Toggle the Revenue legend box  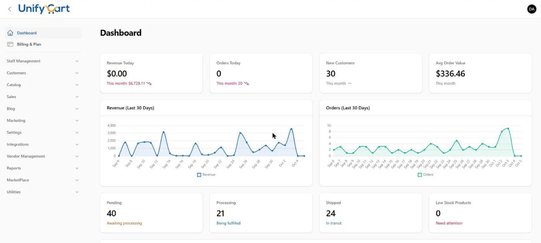coord(199,175)
